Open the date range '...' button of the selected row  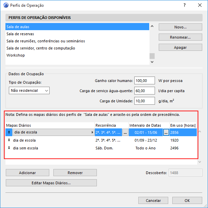(x=166, y=132)
